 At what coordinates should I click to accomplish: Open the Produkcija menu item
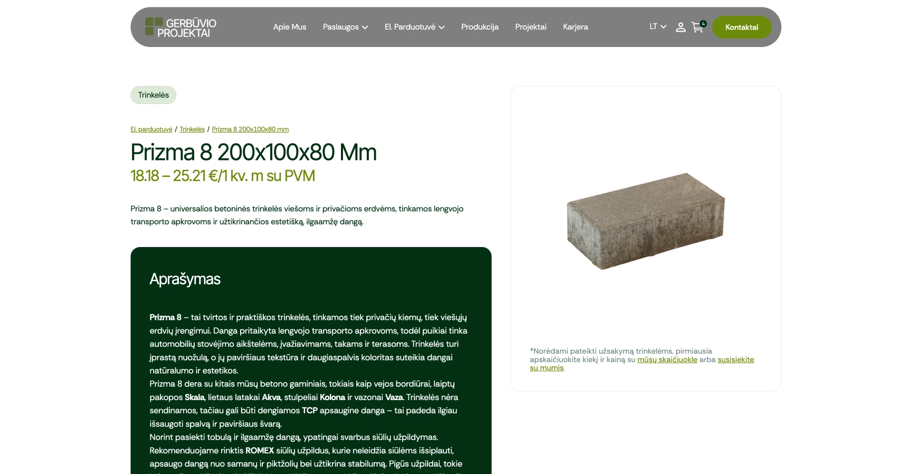coord(480,27)
